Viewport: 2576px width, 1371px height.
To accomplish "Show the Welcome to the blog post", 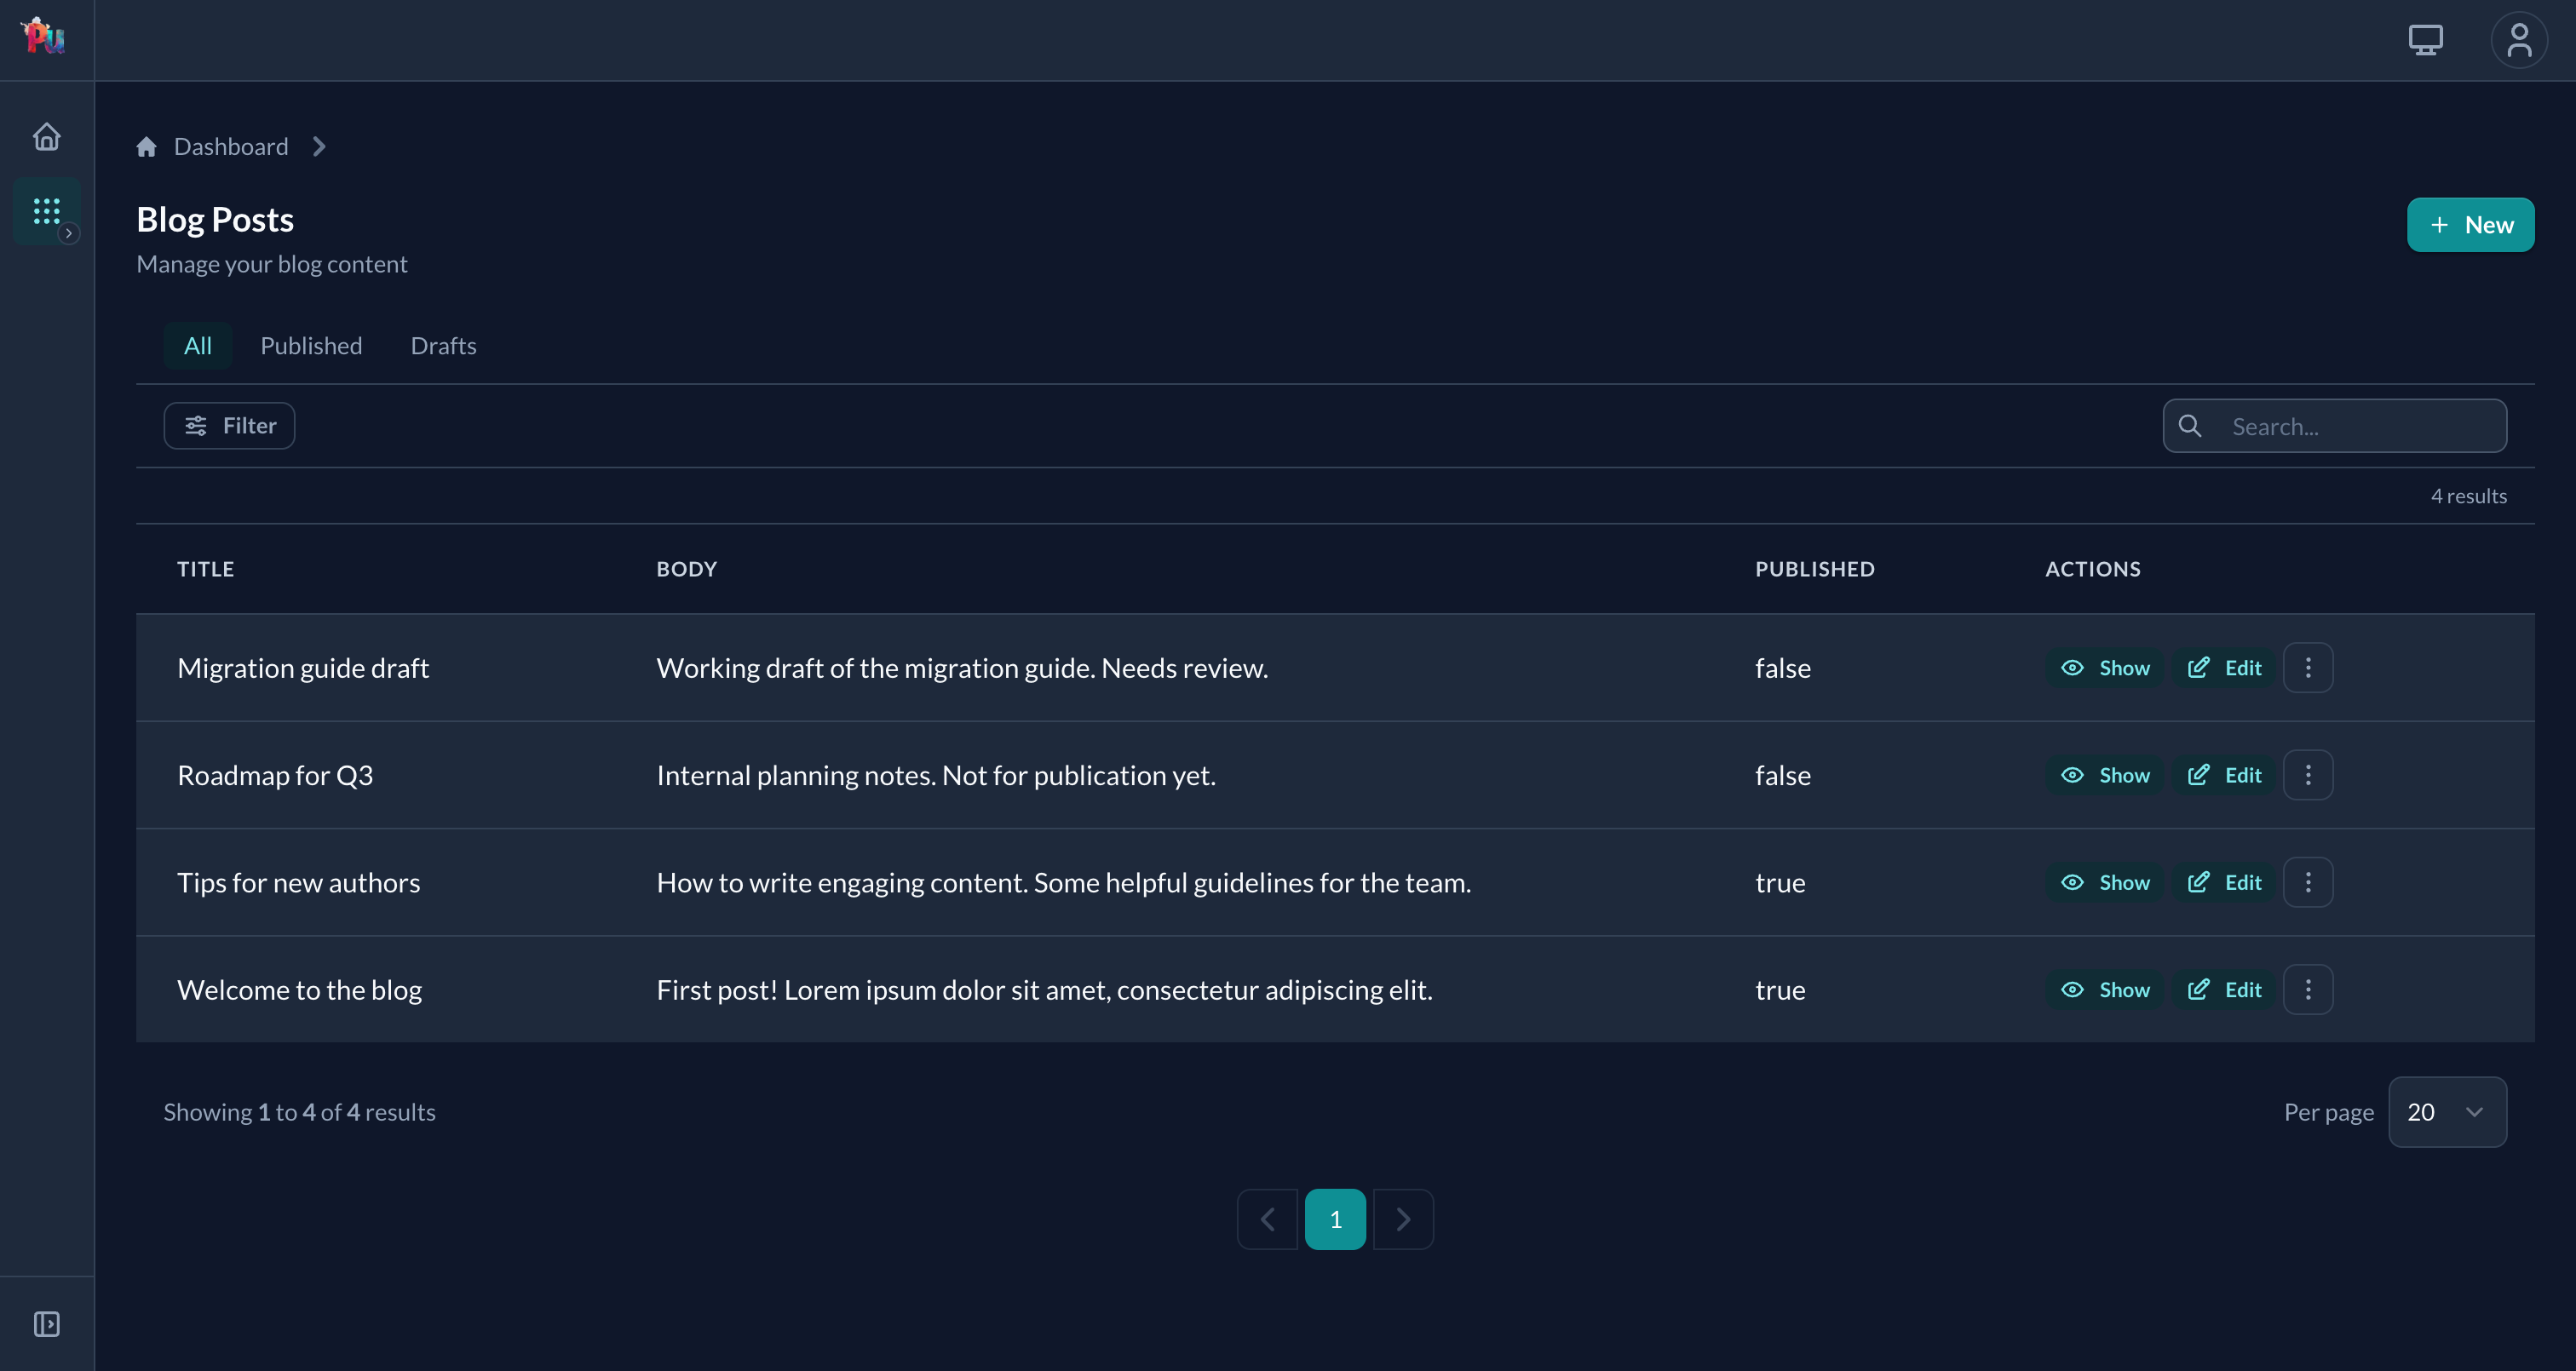I will click(x=2105, y=990).
